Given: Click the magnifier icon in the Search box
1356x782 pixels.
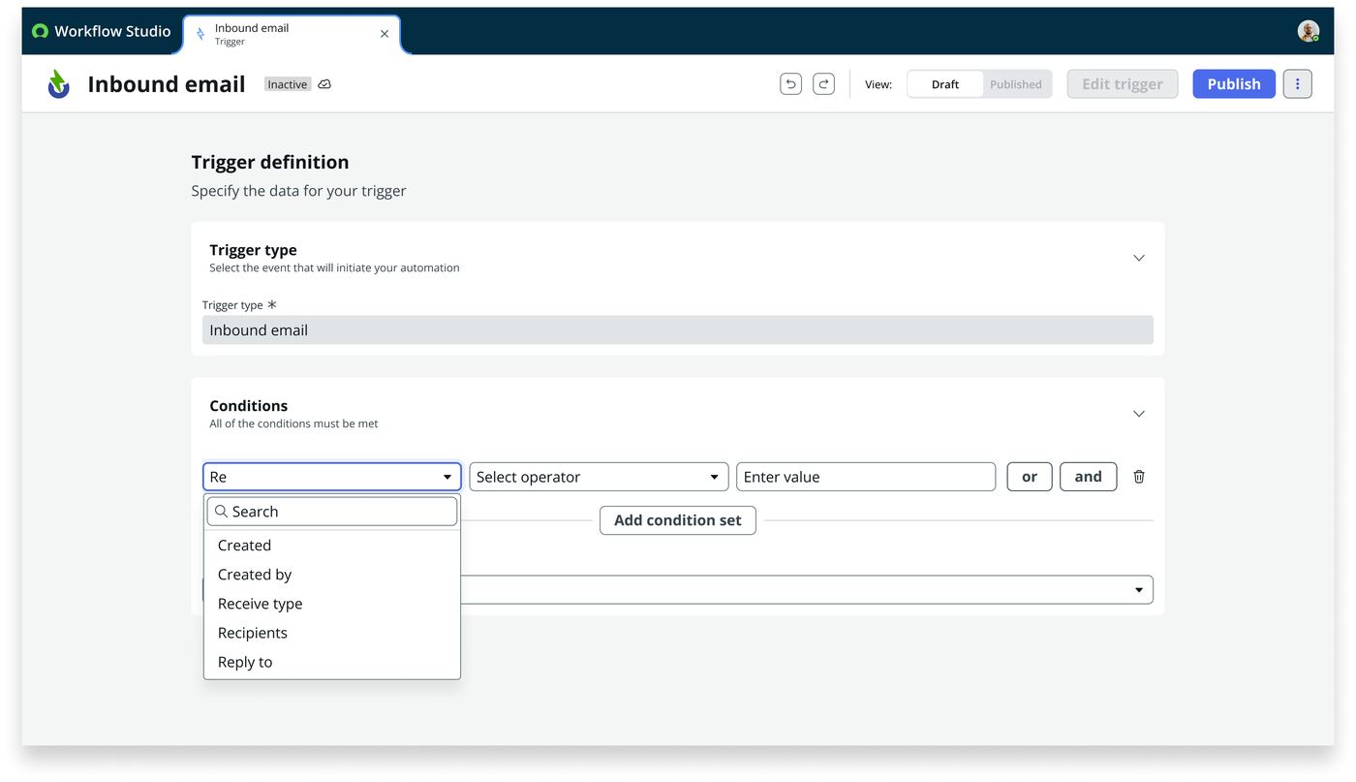Looking at the screenshot, I should 221,512.
